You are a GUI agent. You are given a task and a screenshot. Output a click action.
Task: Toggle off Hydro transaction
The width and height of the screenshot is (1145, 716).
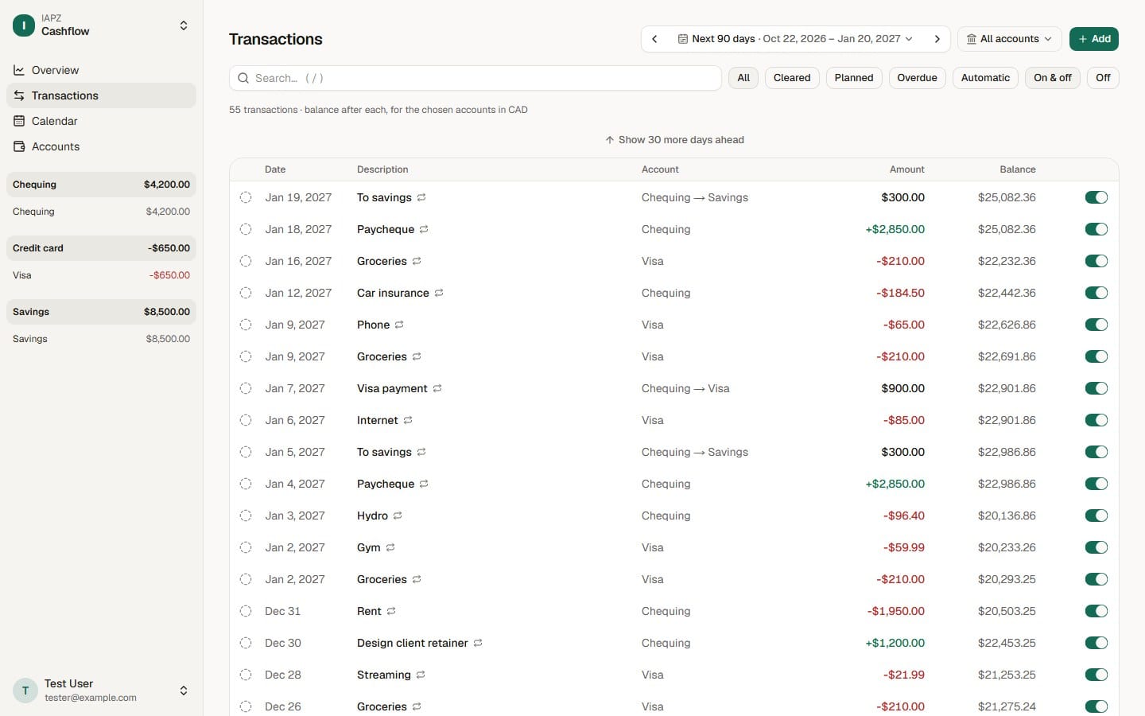(x=1096, y=516)
